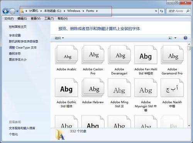Image resolution: width=193 pixels, height=143 pixels.
Task: Open 文本服务和输入语言 link
Action: coord(22,128)
